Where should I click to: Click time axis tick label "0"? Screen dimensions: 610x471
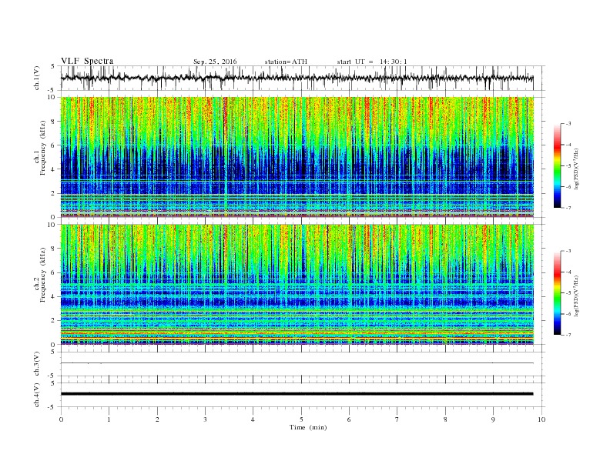tap(61, 419)
